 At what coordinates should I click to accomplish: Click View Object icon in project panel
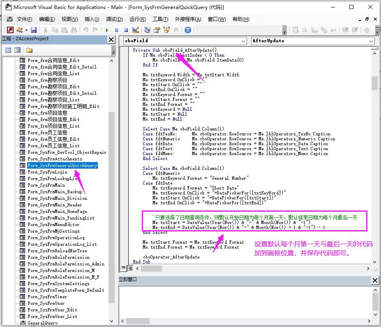17,50
